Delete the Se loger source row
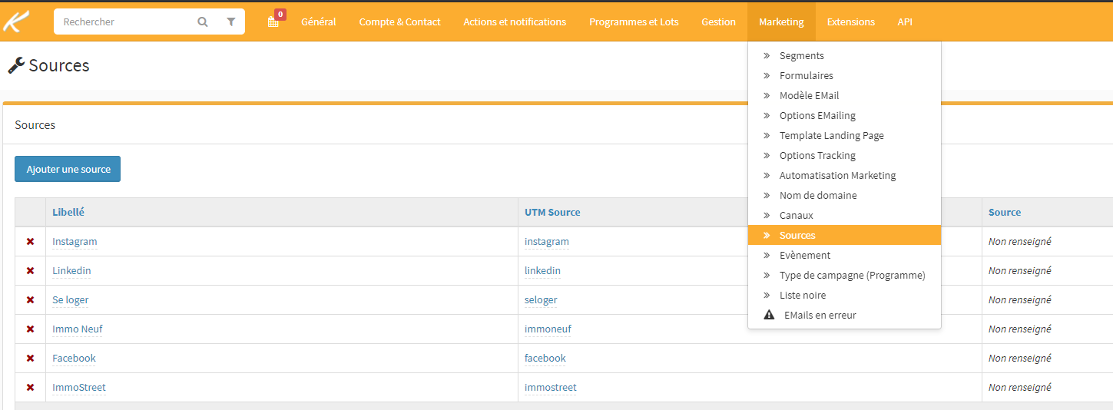This screenshot has width=1113, height=410. (31, 300)
